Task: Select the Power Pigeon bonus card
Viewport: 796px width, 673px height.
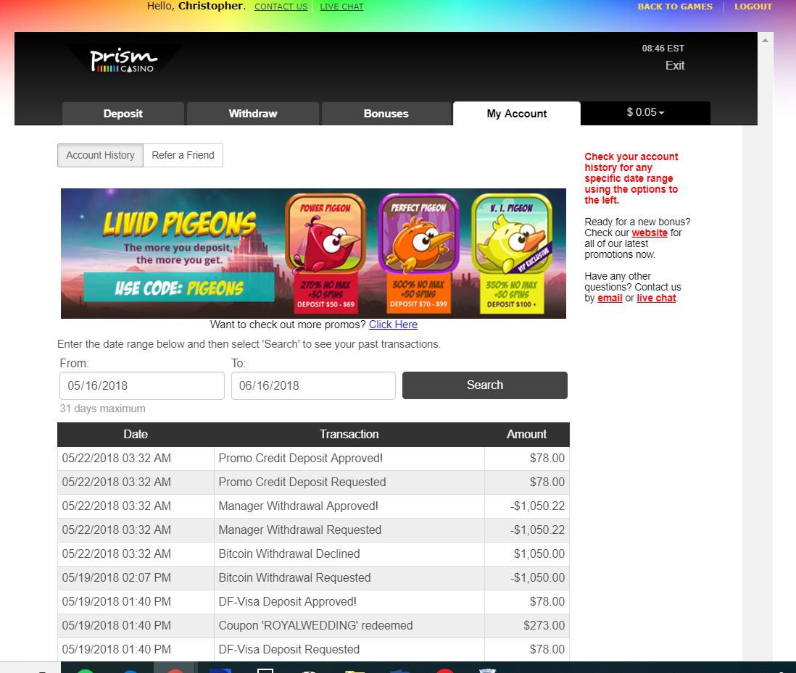Action: (x=326, y=252)
